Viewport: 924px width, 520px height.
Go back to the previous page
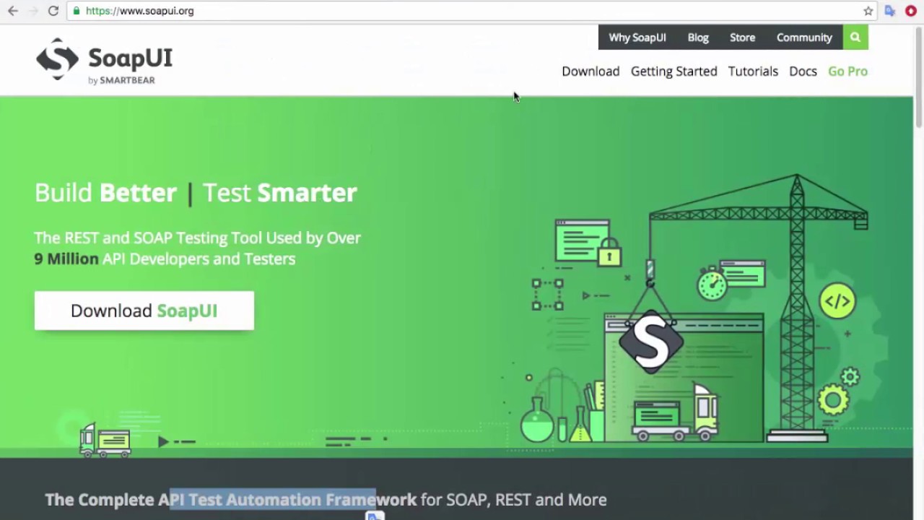[x=13, y=11]
